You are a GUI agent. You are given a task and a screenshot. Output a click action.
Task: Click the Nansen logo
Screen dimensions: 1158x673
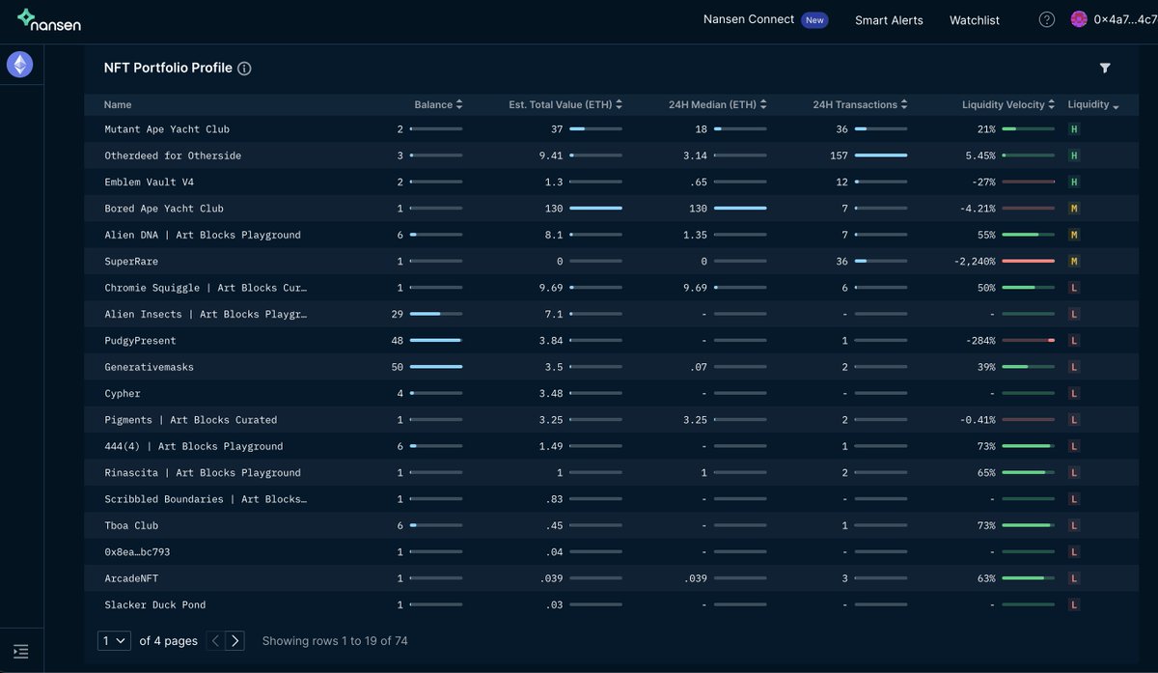(x=49, y=20)
